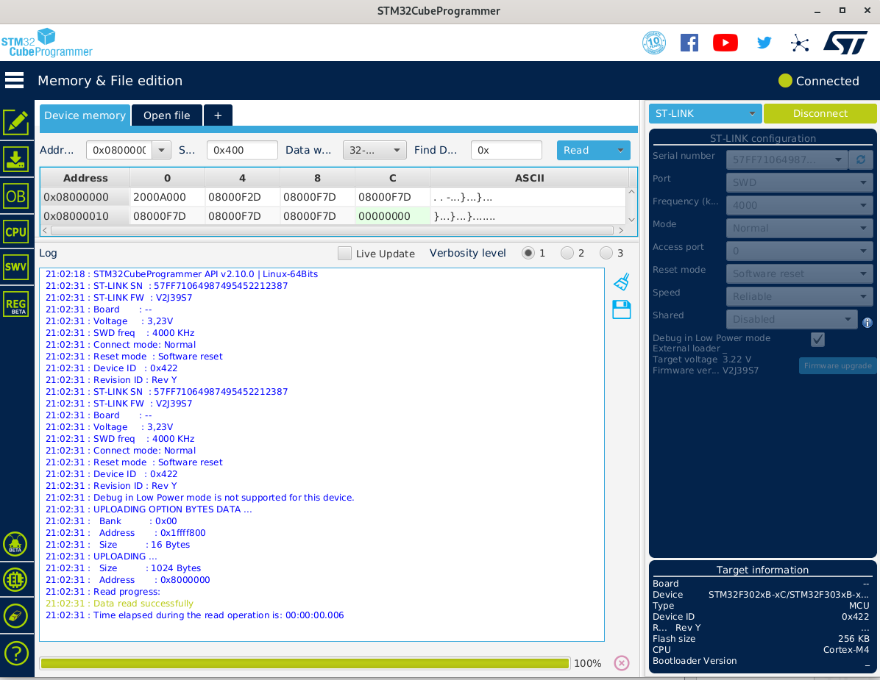The width and height of the screenshot is (880, 680).
Task: Refresh the ST-LINK serial number list
Action: pos(860,160)
